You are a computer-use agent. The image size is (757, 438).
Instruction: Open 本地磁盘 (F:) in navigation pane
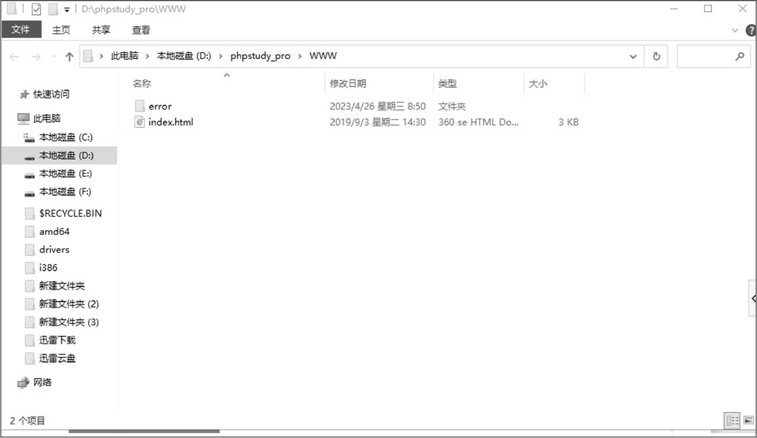tap(65, 192)
